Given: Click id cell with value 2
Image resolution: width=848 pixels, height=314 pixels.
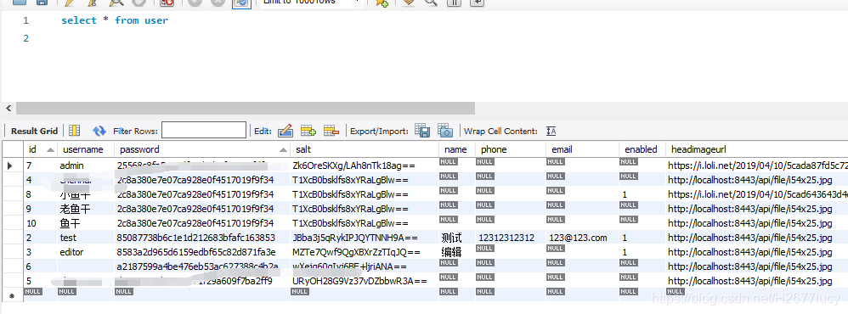Looking at the screenshot, I should [x=40, y=238].
